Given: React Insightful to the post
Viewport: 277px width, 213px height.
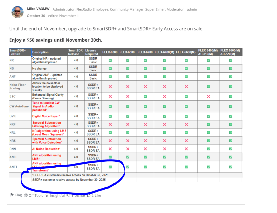Looking at the screenshot, I should point(55,195).
